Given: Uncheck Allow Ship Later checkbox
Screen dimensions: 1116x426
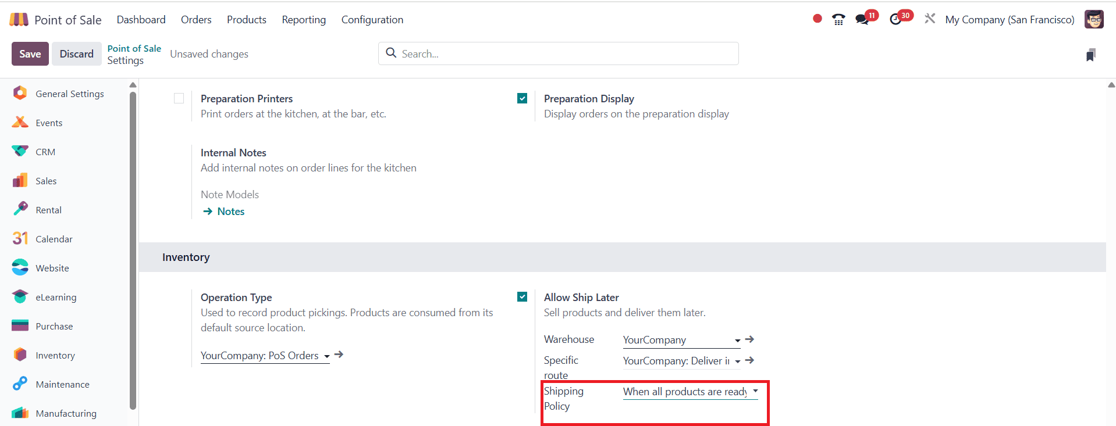Looking at the screenshot, I should [x=522, y=297].
